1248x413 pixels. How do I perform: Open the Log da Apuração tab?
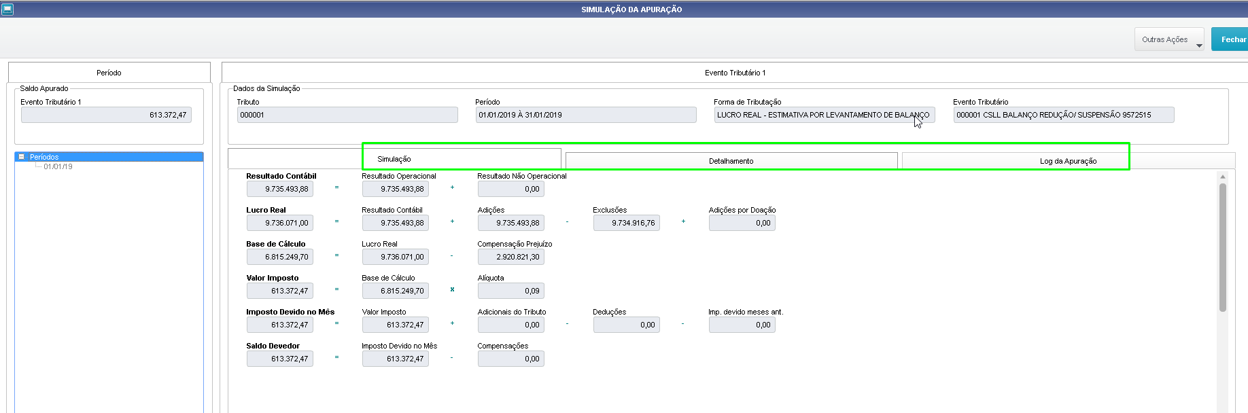[1068, 161]
